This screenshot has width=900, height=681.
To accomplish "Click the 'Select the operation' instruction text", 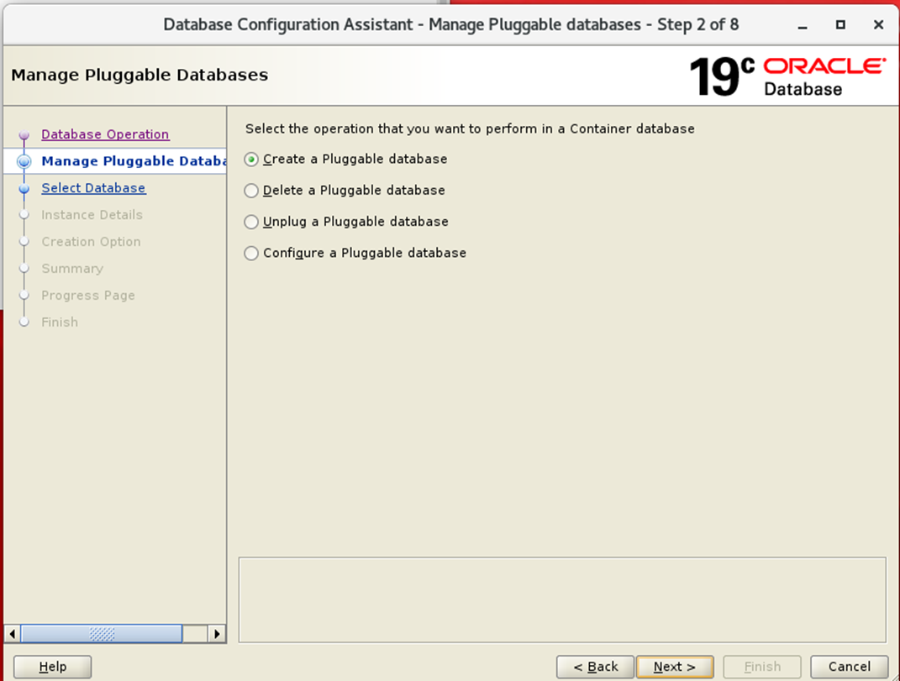I will (x=470, y=128).
